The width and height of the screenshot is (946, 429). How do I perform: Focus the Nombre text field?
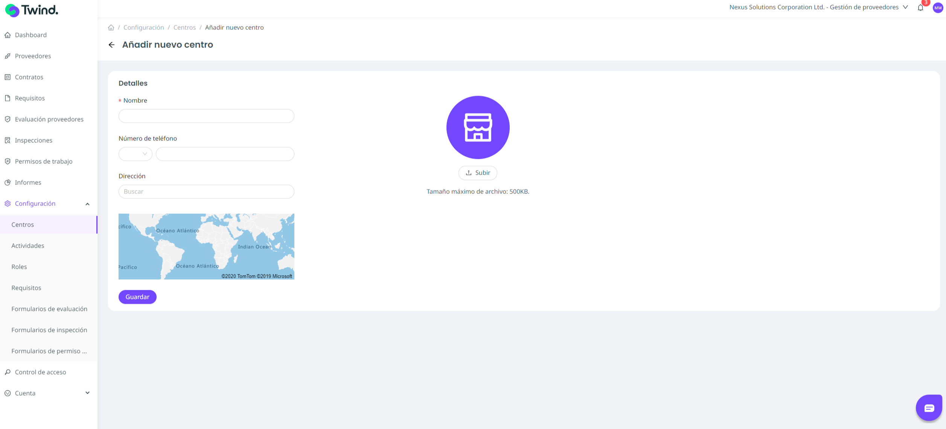pos(206,116)
